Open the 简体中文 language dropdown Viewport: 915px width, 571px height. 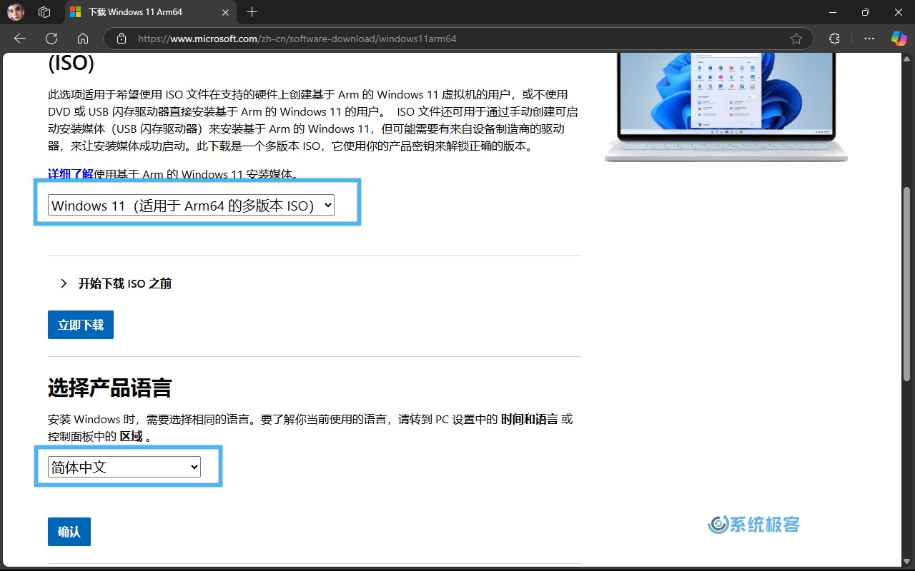124,468
